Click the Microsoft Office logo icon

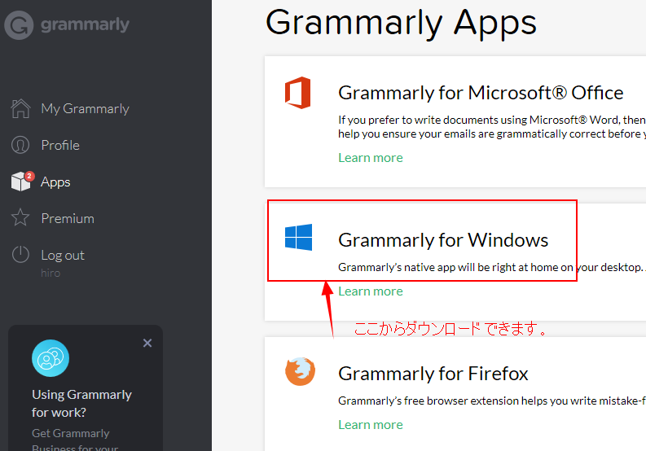[298, 93]
